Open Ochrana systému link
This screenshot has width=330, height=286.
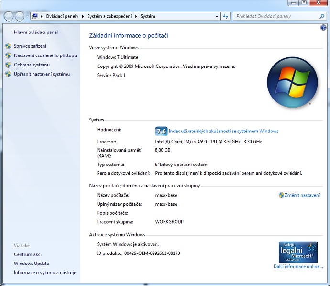point(32,65)
